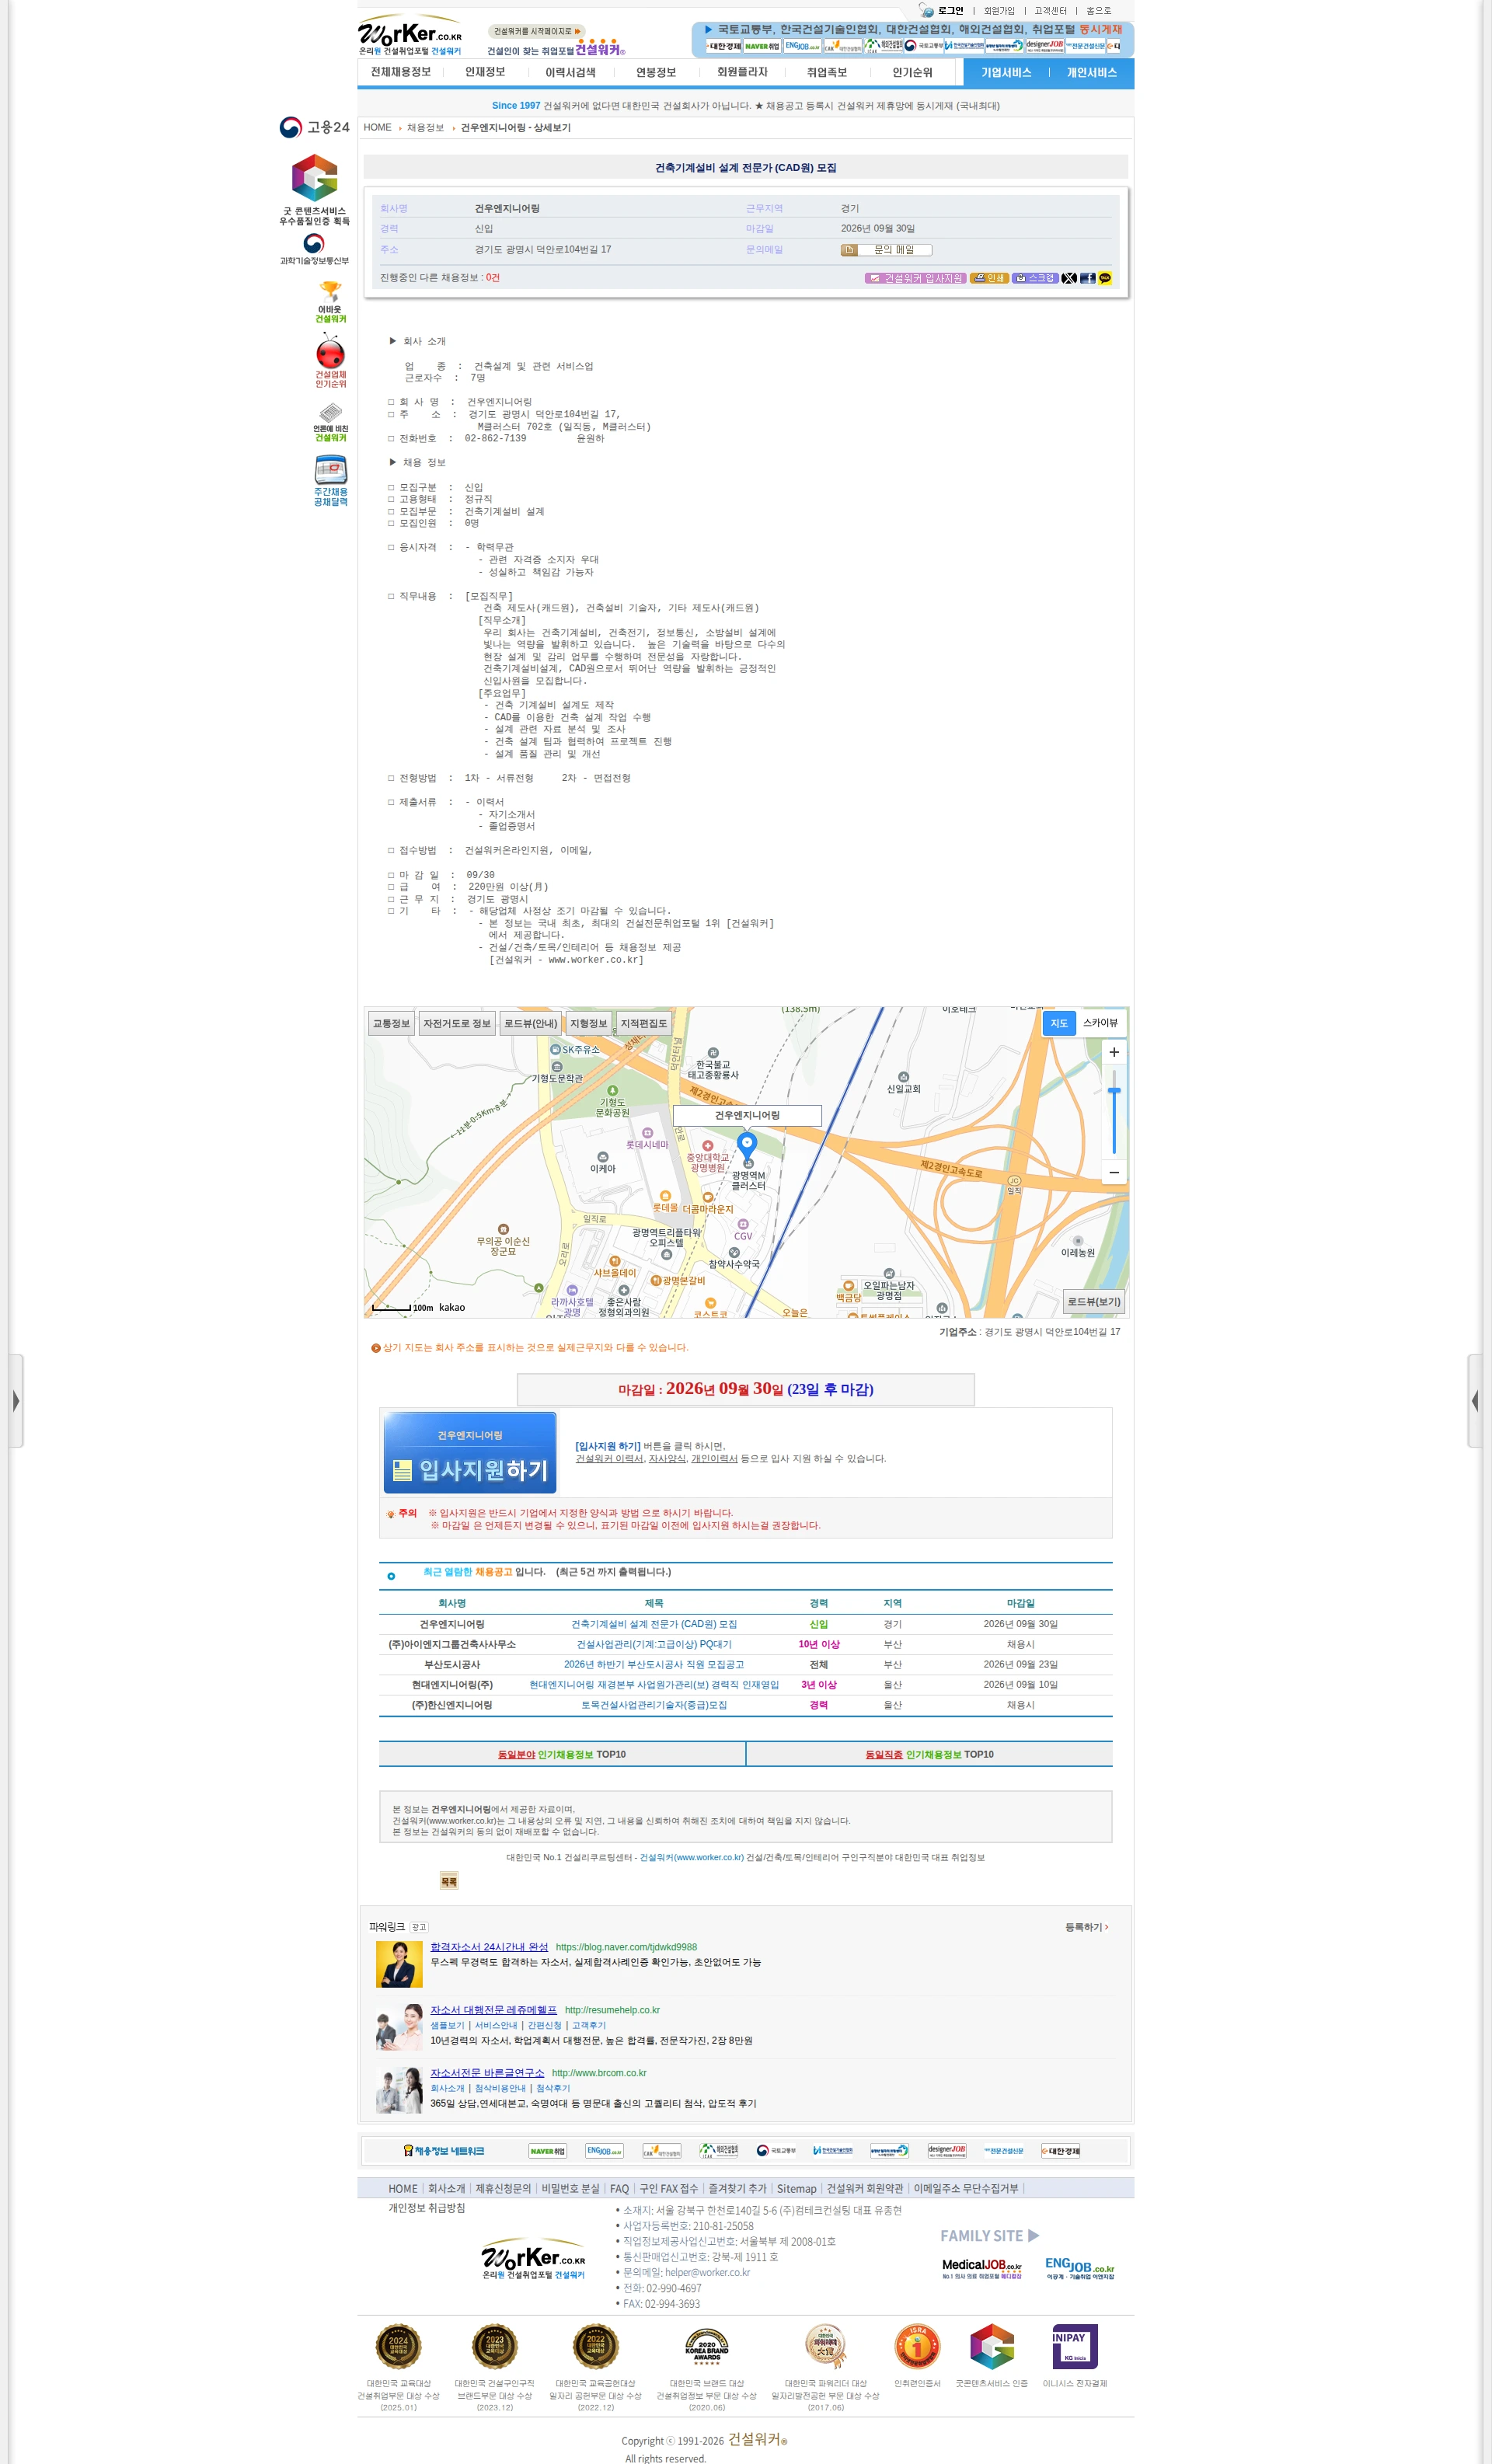Open the 개인정보 취급방침 footer link
The image size is (1492, 2464).
pos(427,2207)
